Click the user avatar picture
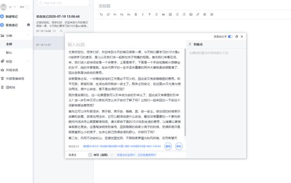 click(3, 7)
